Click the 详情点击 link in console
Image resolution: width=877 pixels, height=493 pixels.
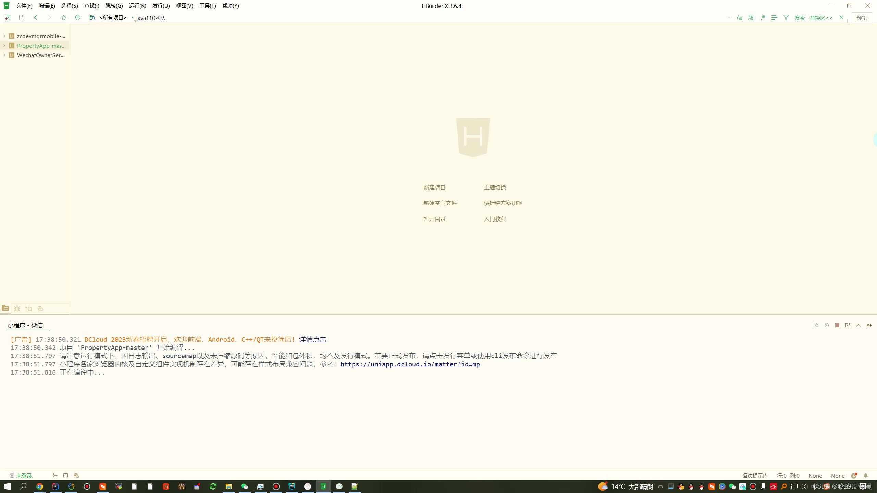(x=312, y=339)
